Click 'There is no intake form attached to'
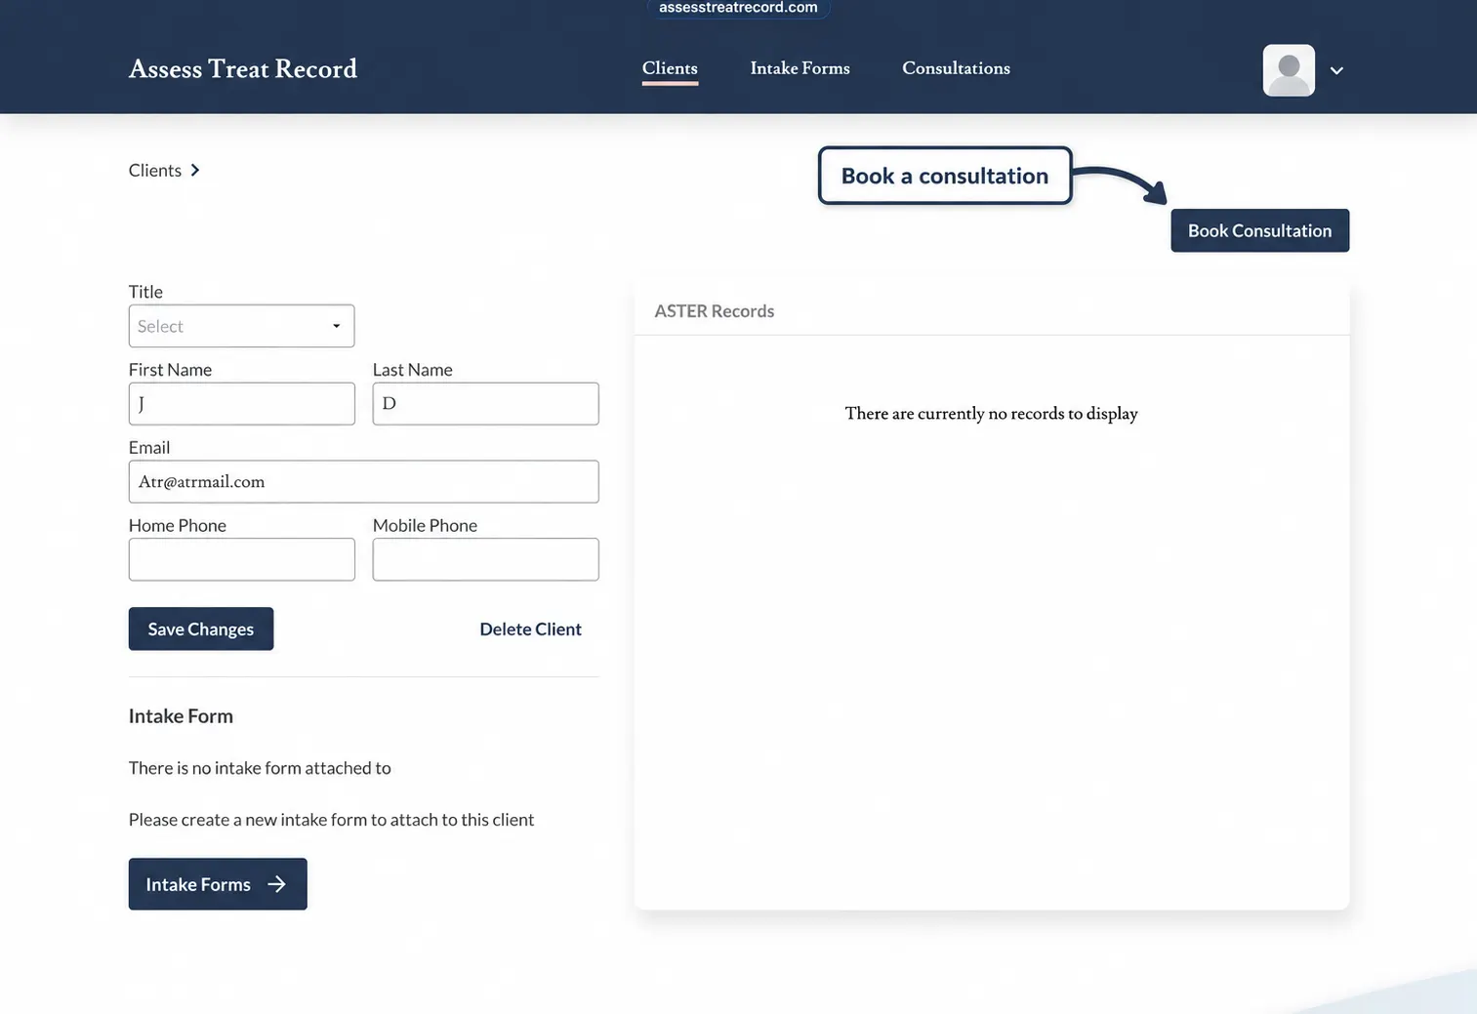The width and height of the screenshot is (1477, 1014). (260, 768)
